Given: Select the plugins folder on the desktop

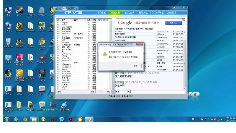Looking at the screenshot, I should click(x=31, y=43).
